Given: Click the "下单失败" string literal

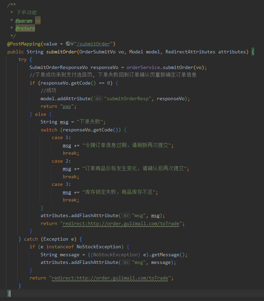Looking at the screenshot, I should point(90,122).
